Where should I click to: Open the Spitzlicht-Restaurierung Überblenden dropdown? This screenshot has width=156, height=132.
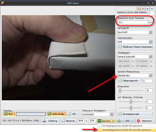(135, 75)
